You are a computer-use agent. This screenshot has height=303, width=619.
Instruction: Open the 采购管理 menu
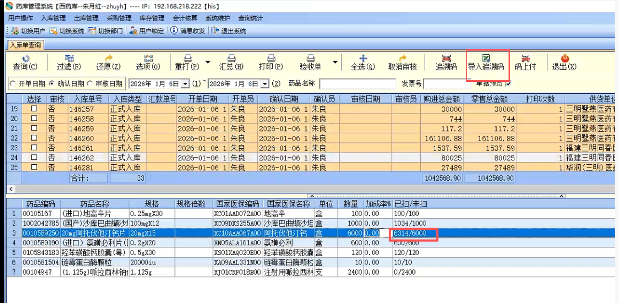(x=119, y=18)
